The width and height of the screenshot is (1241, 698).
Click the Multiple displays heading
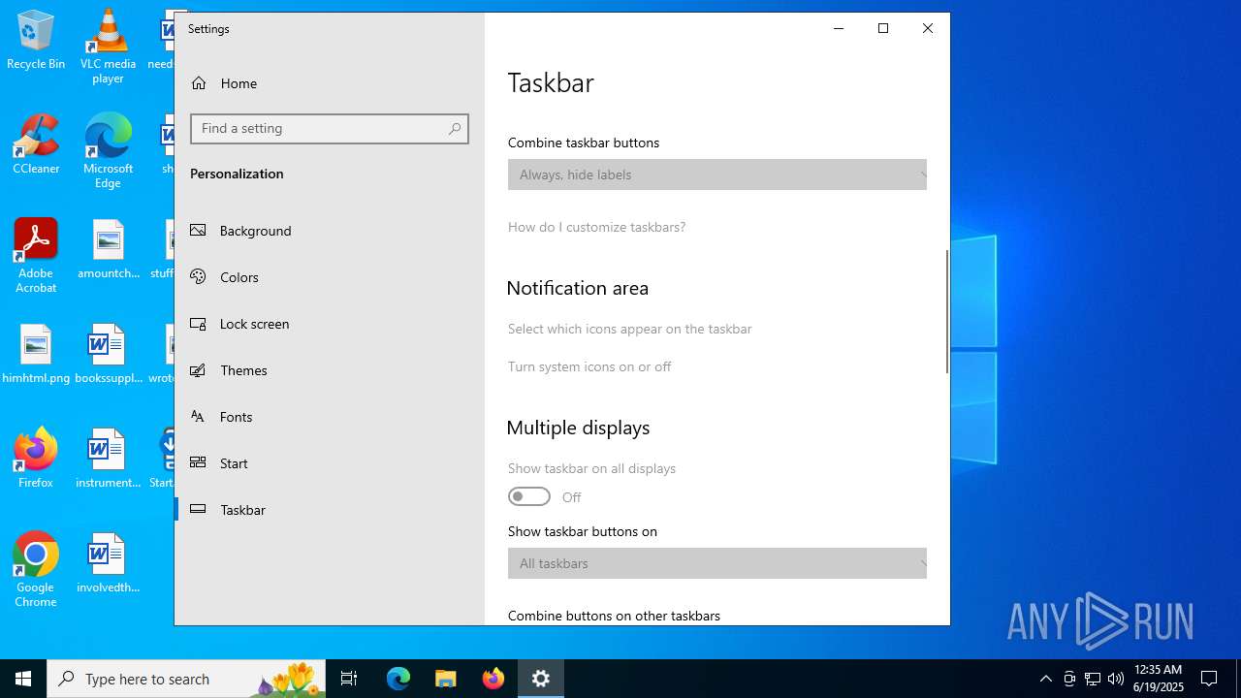(x=578, y=428)
